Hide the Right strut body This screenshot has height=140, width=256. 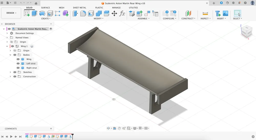(x=18, y=68)
